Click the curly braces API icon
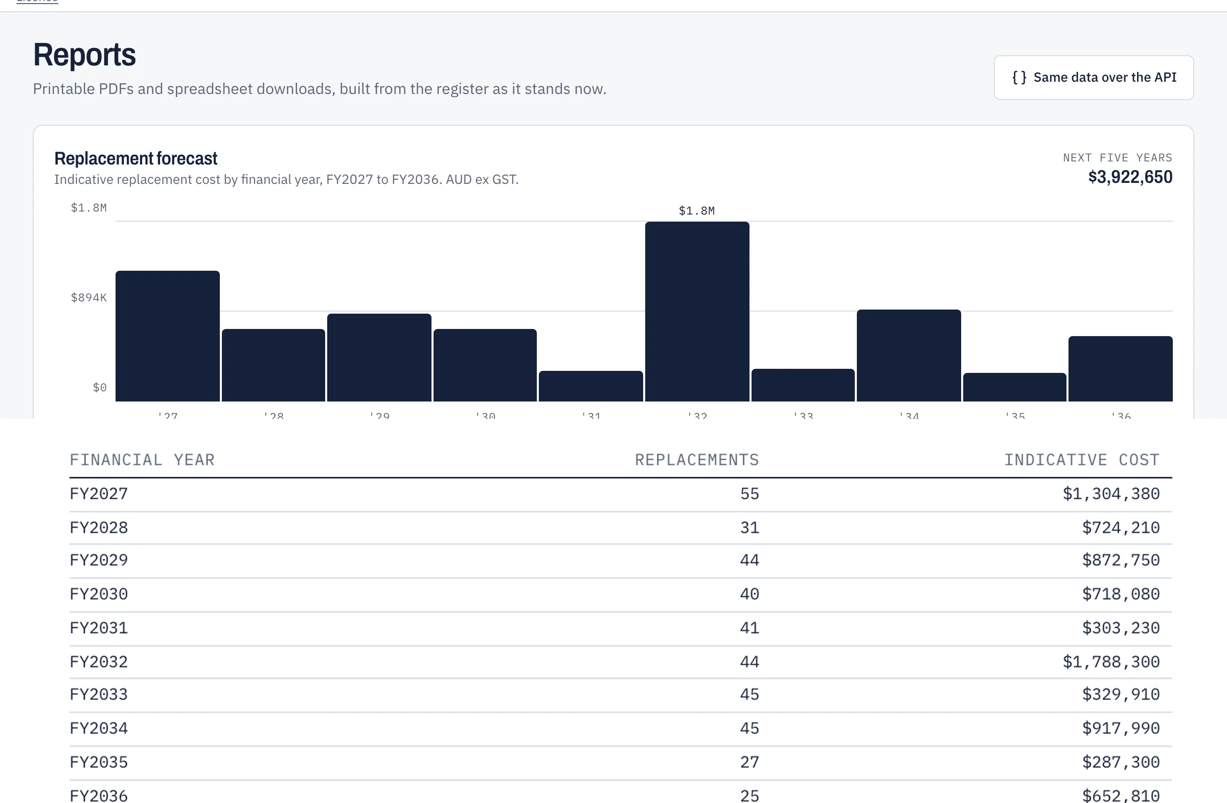The width and height of the screenshot is (1227, 803). tap(1019, 78)
